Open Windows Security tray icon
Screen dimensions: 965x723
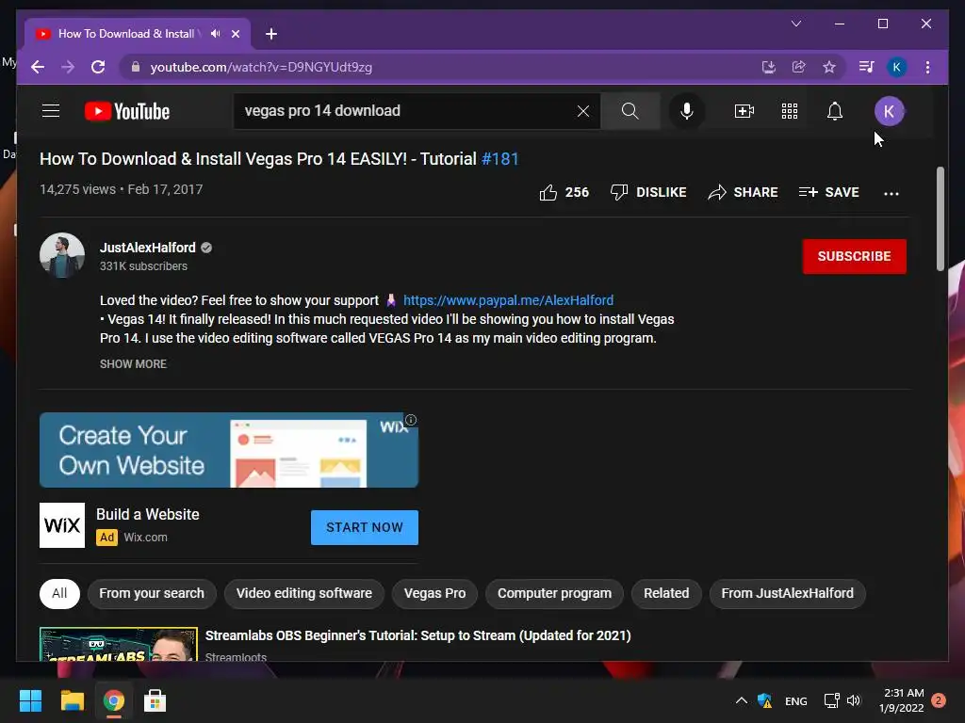pos(765,700)
